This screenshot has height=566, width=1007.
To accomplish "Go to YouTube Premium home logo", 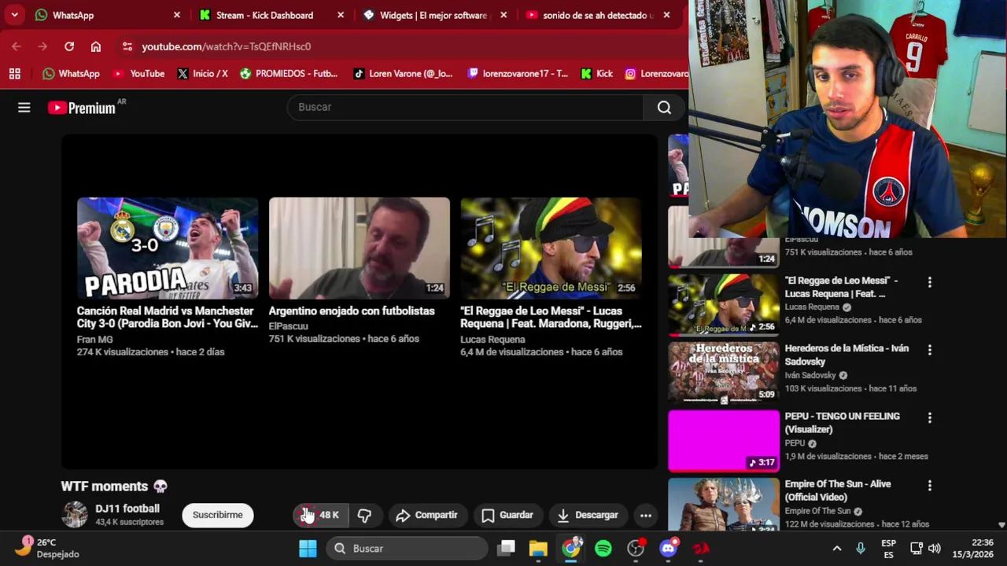I will coord(82,108).
